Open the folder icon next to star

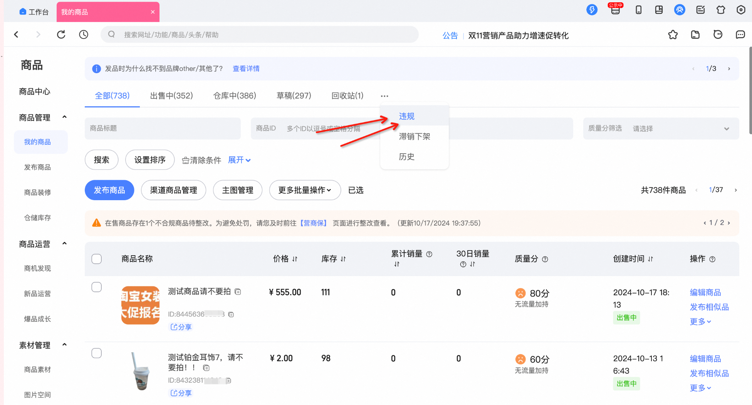tap(695, 35)
